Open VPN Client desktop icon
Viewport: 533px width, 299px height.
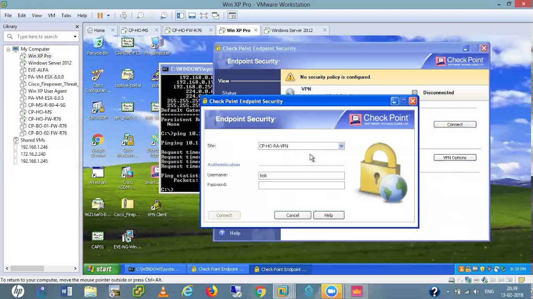tap(157, 208)
